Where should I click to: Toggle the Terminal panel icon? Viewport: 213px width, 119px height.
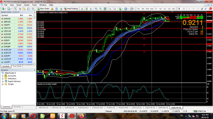[29, 9]
